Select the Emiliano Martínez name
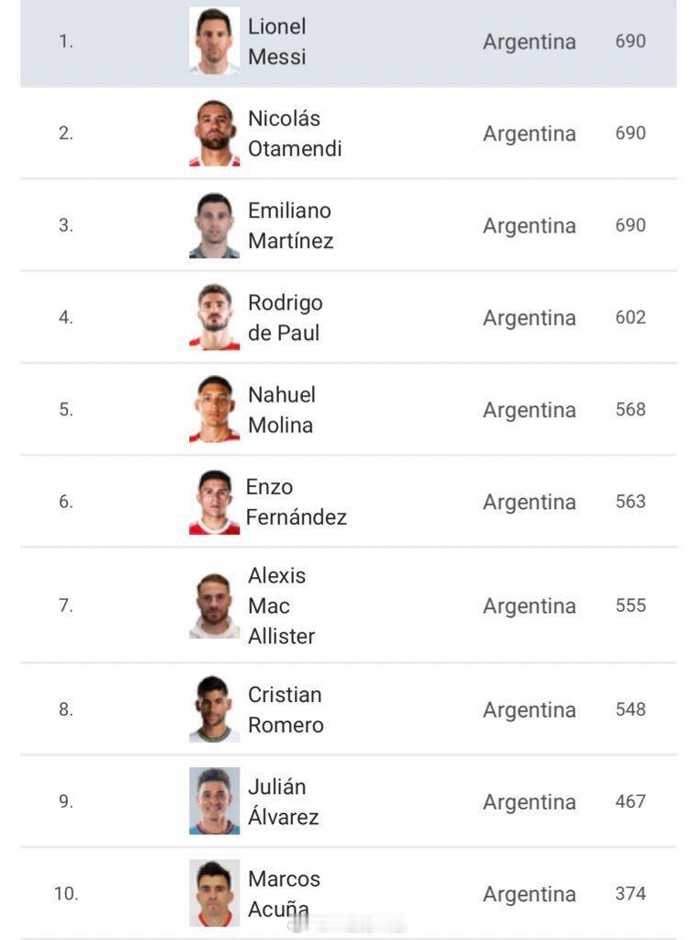The image size is (697, 940). click(291, 225)
